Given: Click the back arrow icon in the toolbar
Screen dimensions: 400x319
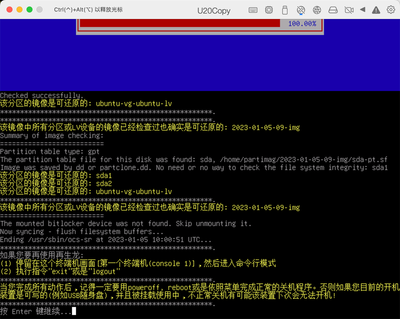Looking at the screenshot, I should 363,10.
